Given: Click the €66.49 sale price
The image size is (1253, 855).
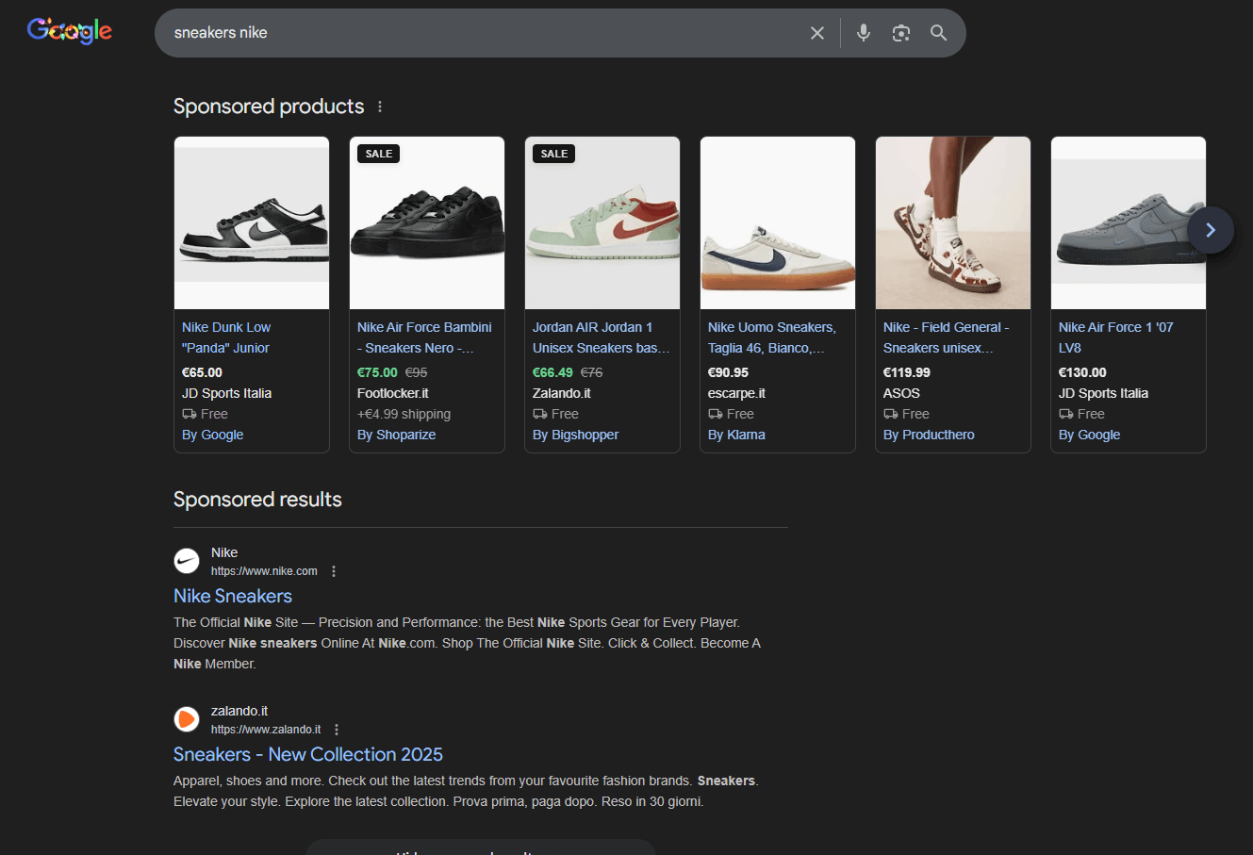Looking at the screenshot, I should (552, 372).
